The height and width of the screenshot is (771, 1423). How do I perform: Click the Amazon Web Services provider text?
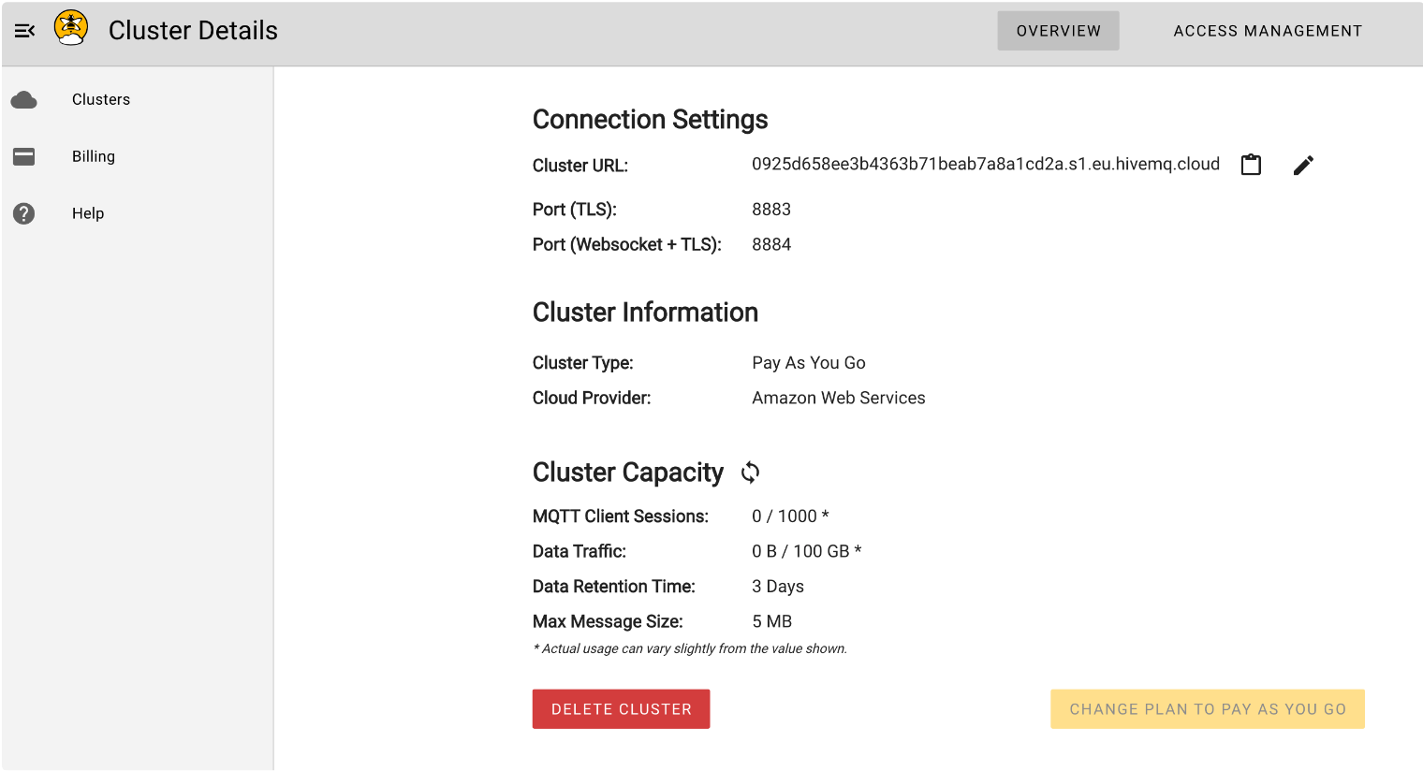[x=838, y=399]
